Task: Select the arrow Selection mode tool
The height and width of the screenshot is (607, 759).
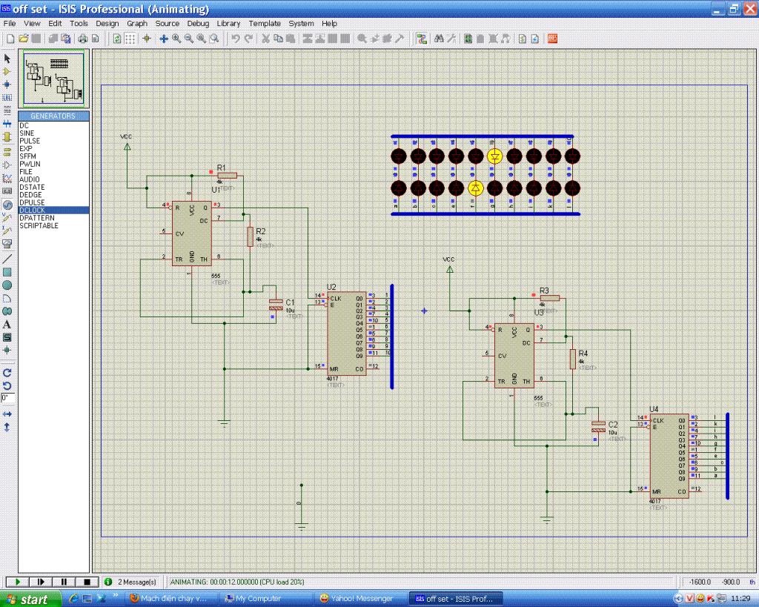Action: click(x=7, y=59)
